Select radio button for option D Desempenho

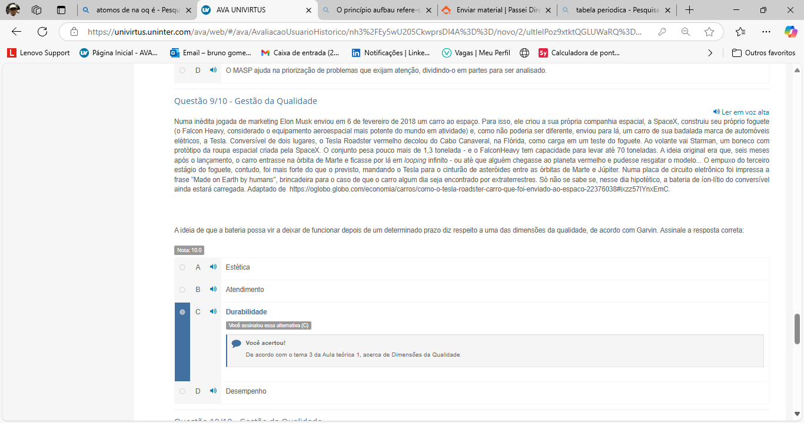point(182,391)
